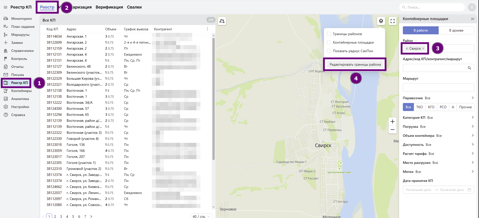
Task: Expand the Перевозчик filter
Action: pos(472,98)
